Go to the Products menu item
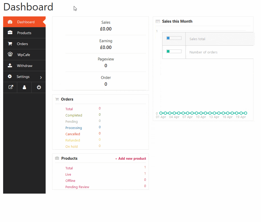261x222 pixels. coord(24,33)
